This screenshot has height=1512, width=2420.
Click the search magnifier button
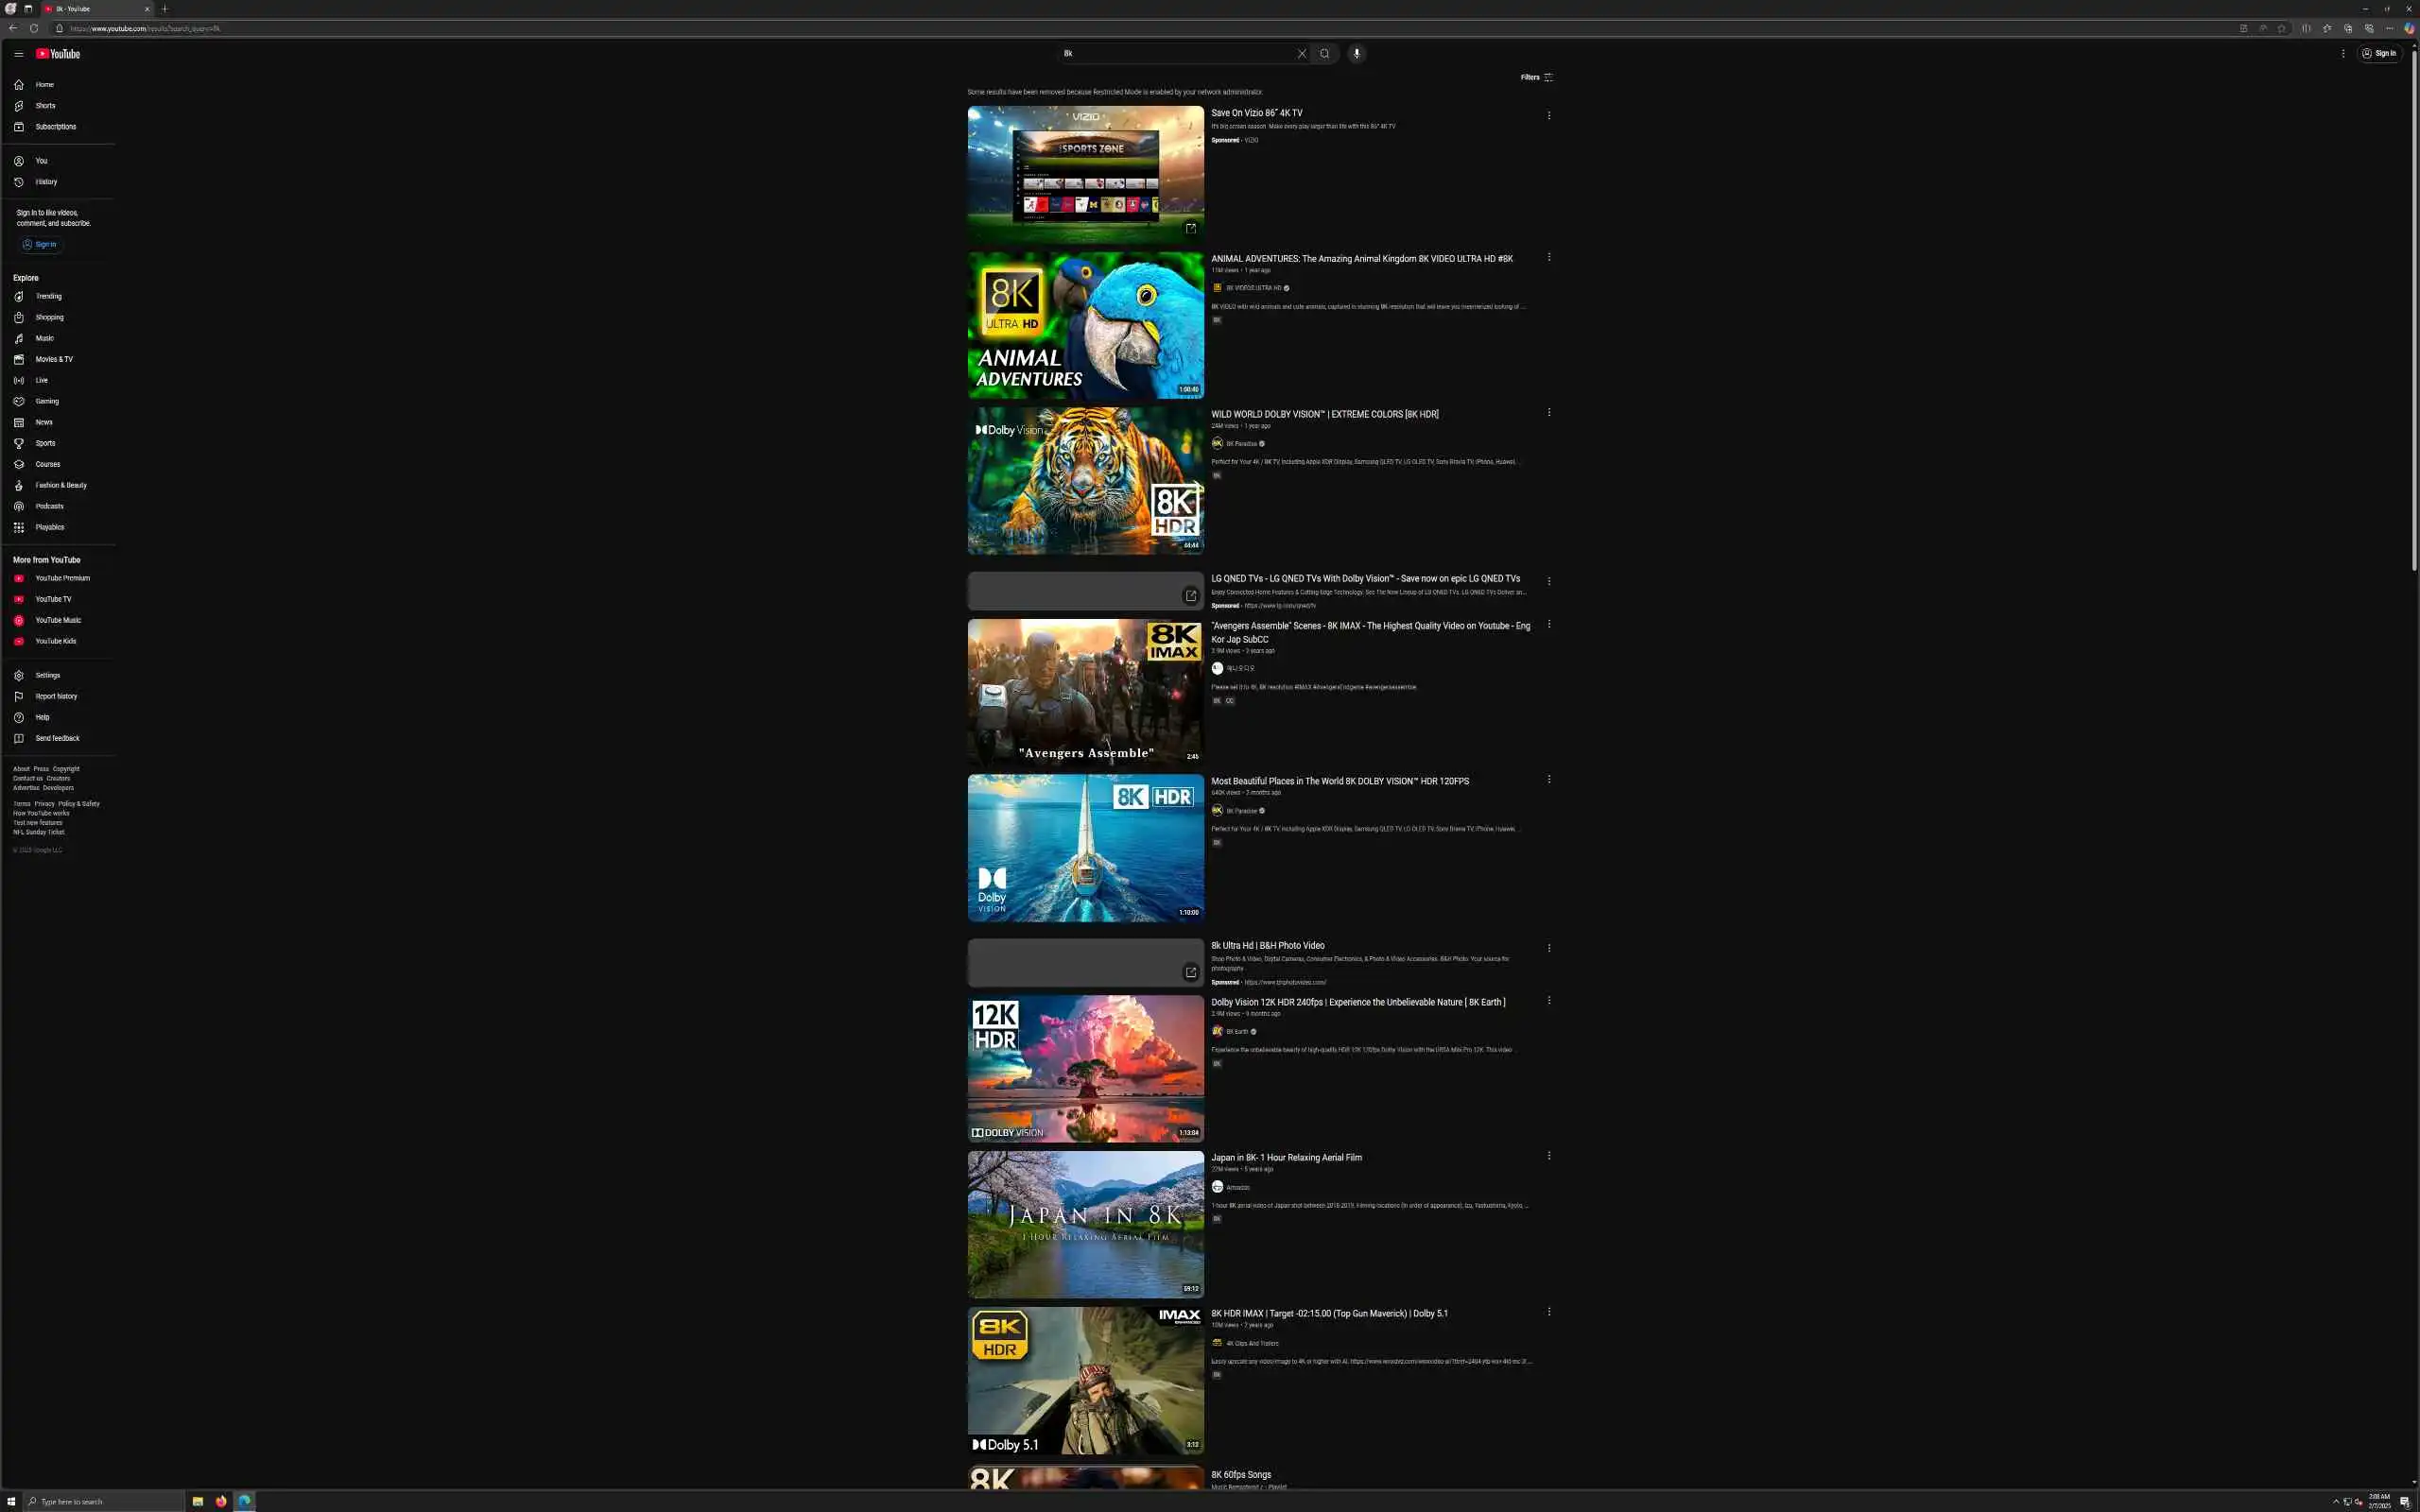1324,54
